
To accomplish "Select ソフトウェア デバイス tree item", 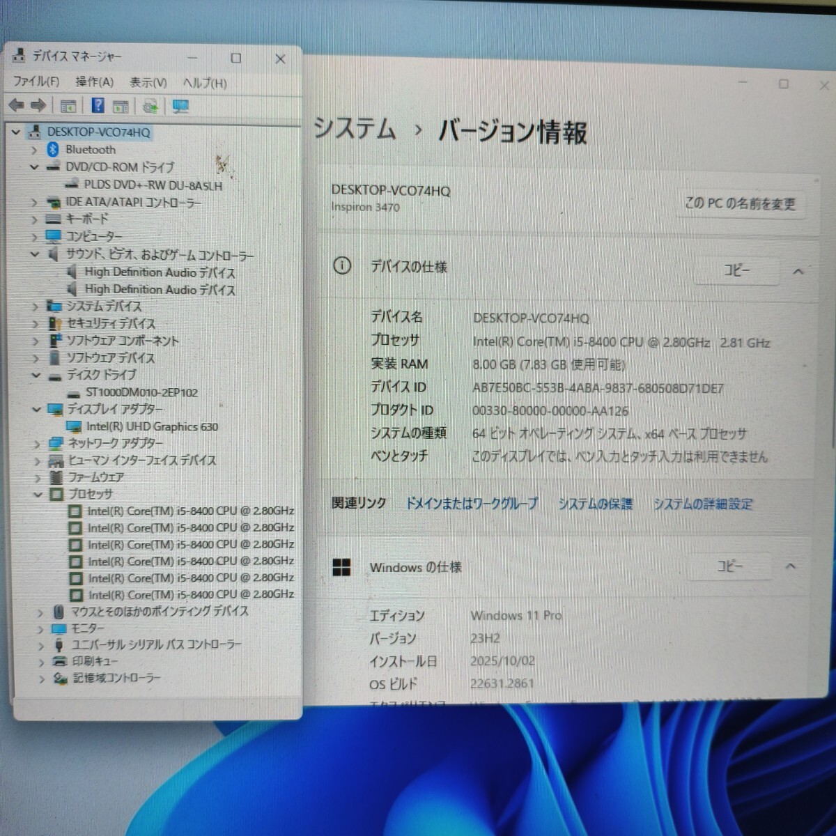I will [111, 358].
